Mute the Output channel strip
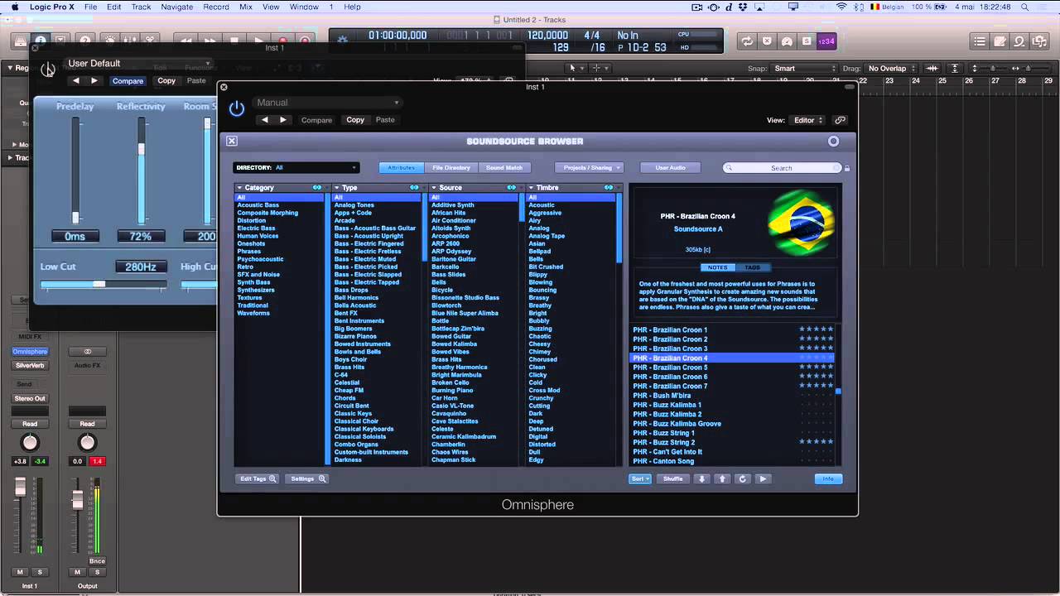 coord(78,572)
